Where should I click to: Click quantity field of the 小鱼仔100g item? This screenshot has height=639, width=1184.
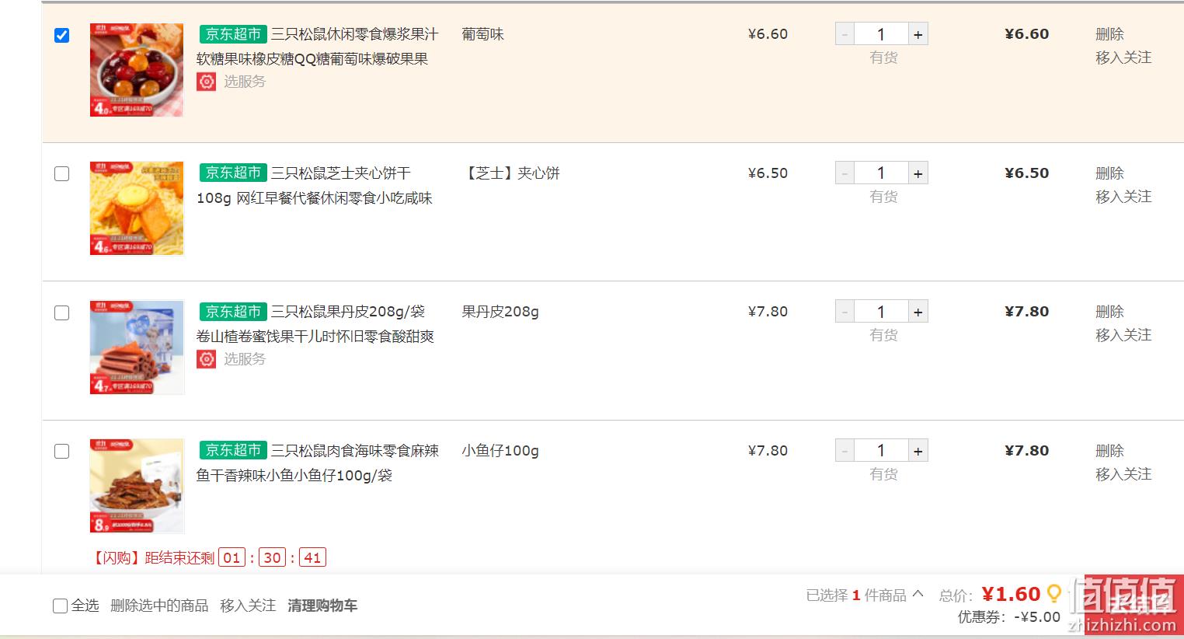pos(881,451)
